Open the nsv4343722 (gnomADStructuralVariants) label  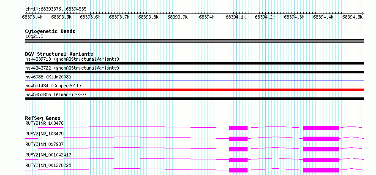click(x=72, y=68)
